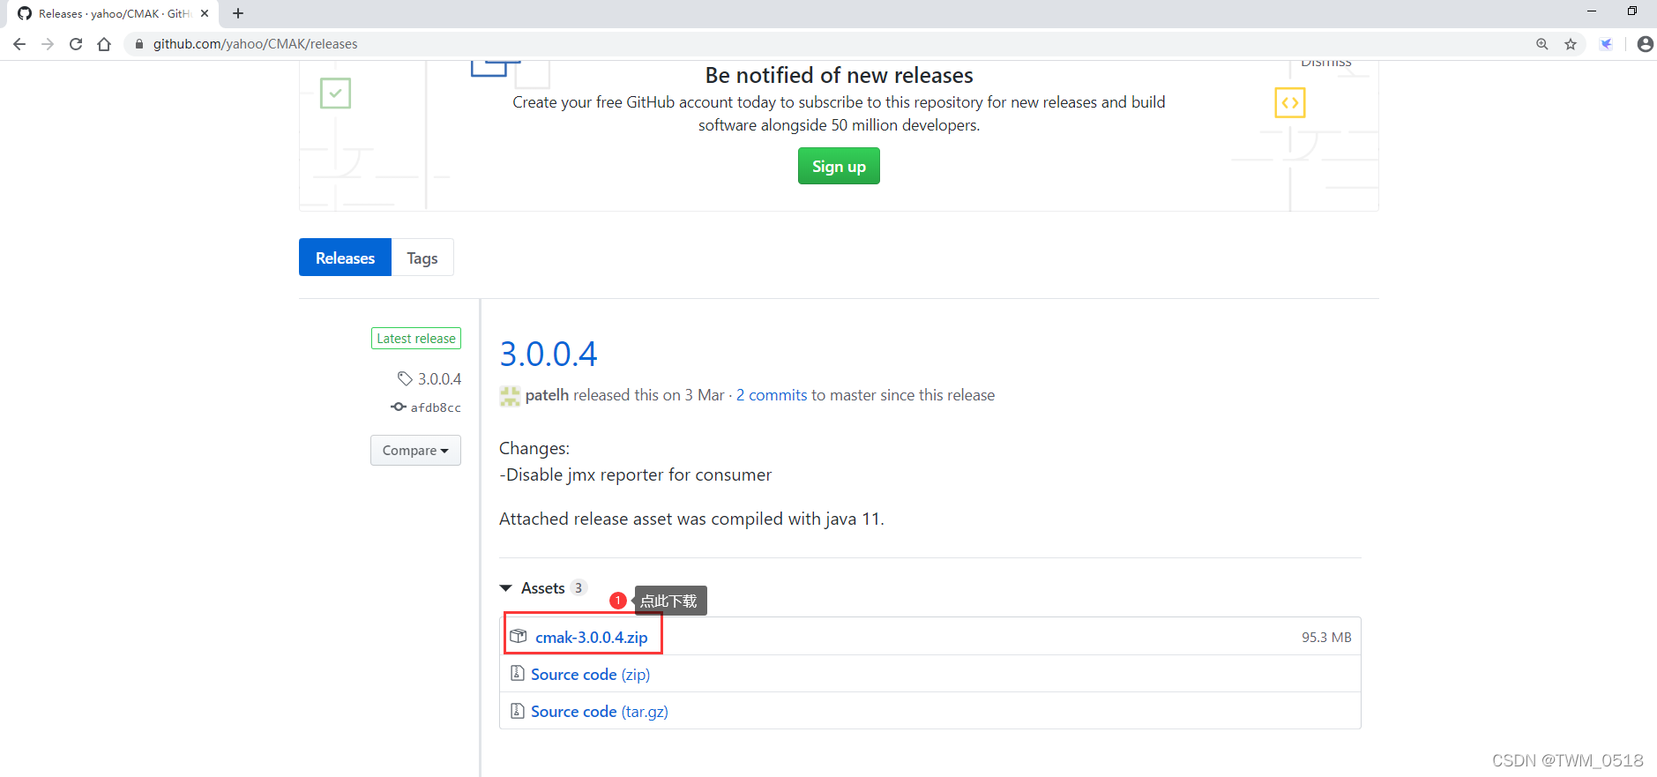Viewport: 1657px width, 777px height.
Task: Click the lock icon in address bar
Action: click(139, 44)
